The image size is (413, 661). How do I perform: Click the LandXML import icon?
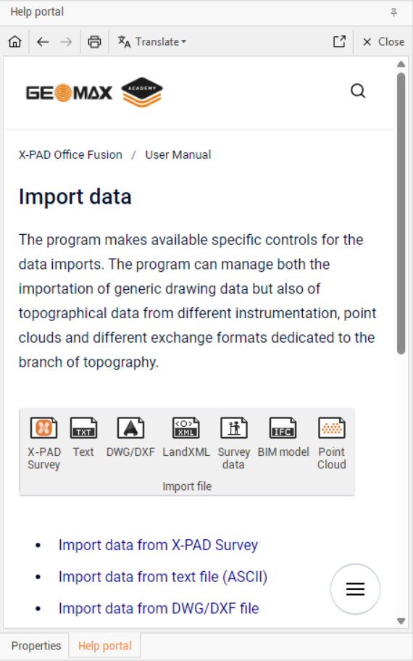click(x=185, y=428)
